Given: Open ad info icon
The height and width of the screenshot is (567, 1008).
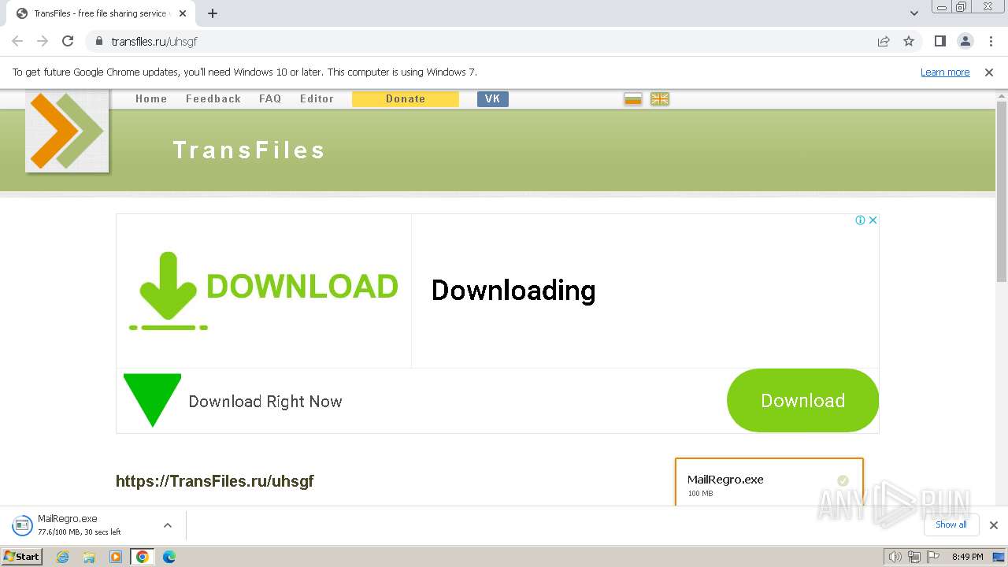Looking at the screenshot, I should [x=860, y=220].
